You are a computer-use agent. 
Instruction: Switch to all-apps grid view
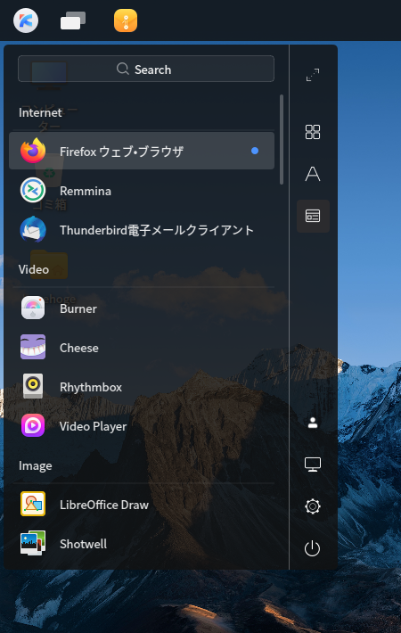pos(313,132)
